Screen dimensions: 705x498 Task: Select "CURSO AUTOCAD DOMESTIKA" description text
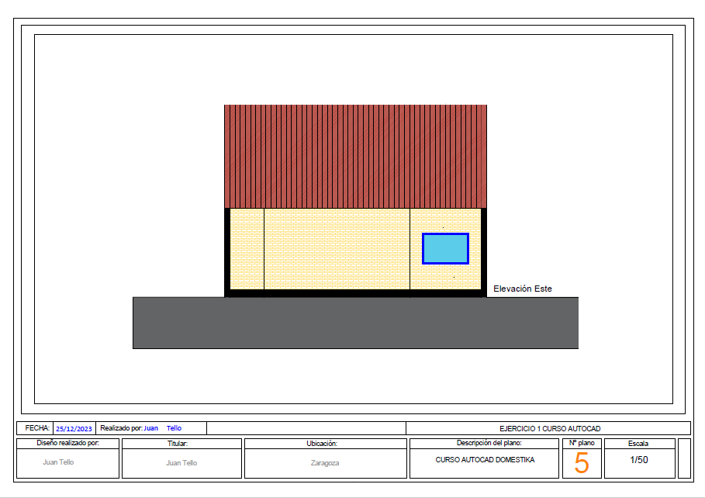(486, 460)
